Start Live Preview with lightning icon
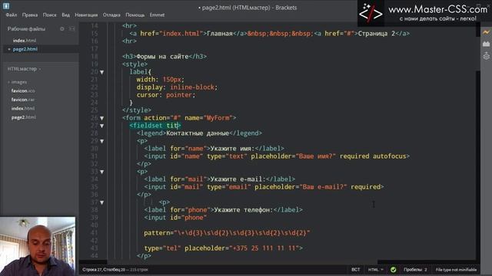The width and height of the screenshot is (492, 276). tap(486, 32)
